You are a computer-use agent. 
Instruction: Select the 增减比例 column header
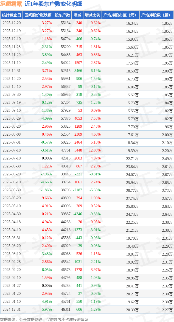point(92,15)
